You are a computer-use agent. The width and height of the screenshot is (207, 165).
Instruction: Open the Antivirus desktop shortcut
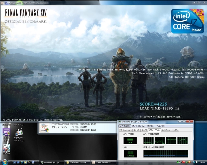tap(6, 124)
